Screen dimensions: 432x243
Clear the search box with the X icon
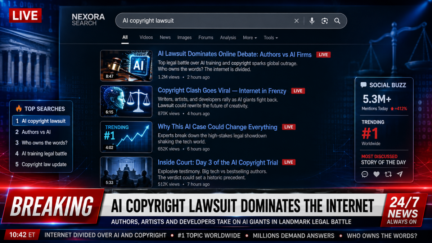pos(297,21)
